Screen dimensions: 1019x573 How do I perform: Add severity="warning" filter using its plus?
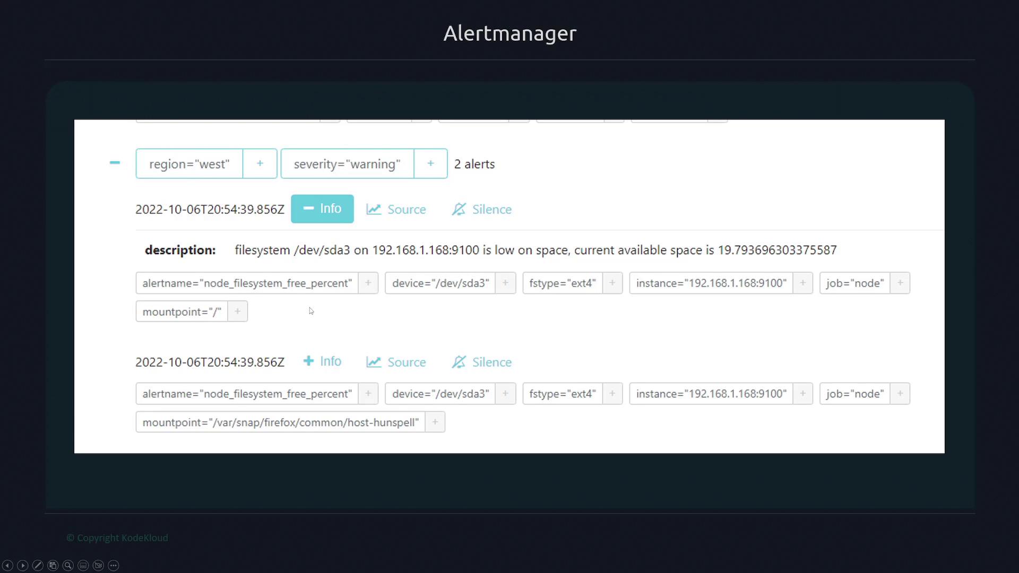430,164
